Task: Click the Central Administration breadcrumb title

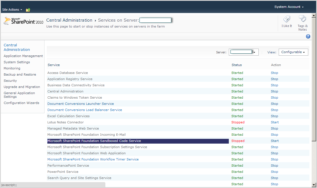Action: tap(69, 20)
